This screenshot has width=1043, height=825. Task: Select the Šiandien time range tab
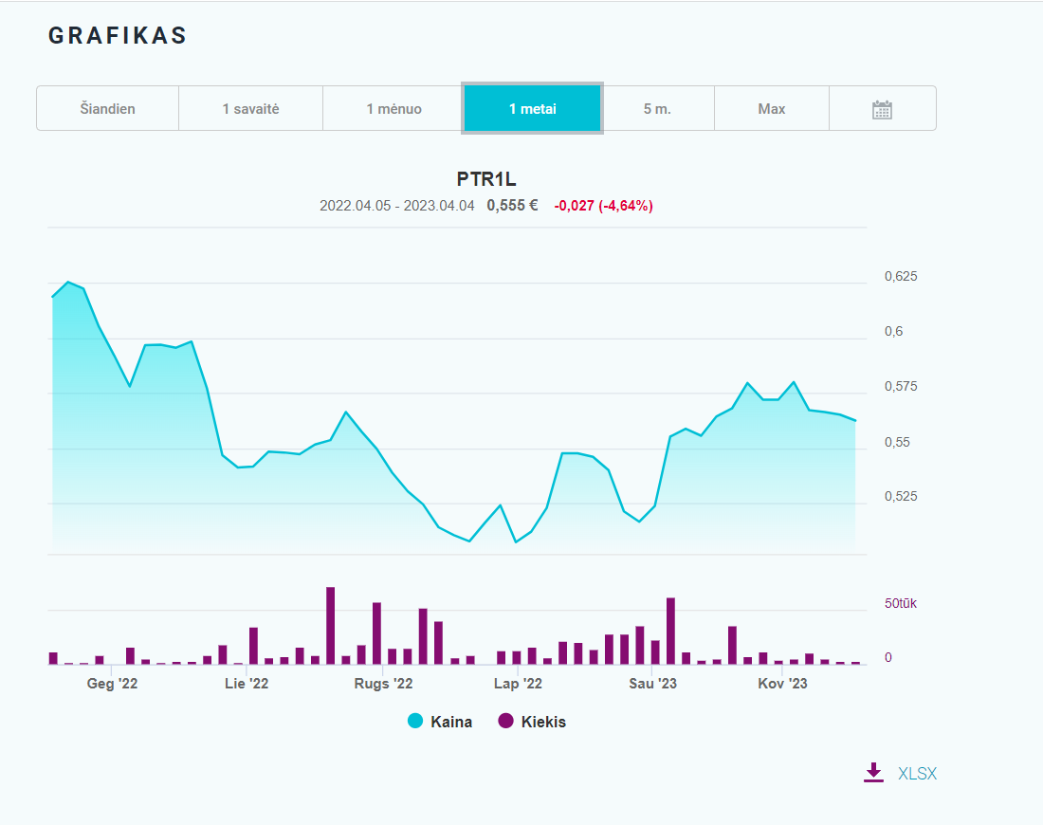pyautogui.click(x=108, y=108)
